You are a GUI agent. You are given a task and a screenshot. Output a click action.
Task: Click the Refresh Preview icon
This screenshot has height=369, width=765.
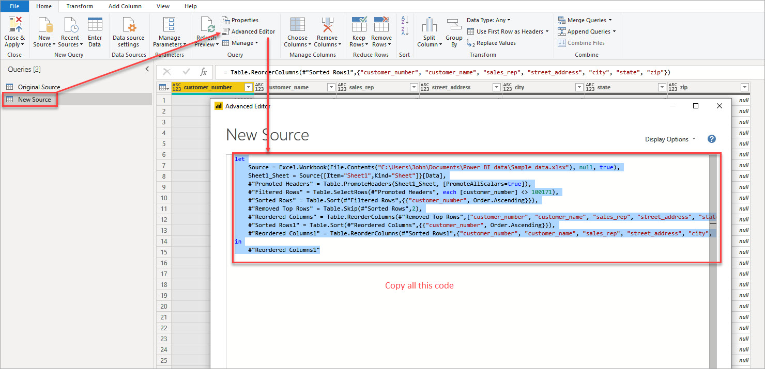coord(208,25)
